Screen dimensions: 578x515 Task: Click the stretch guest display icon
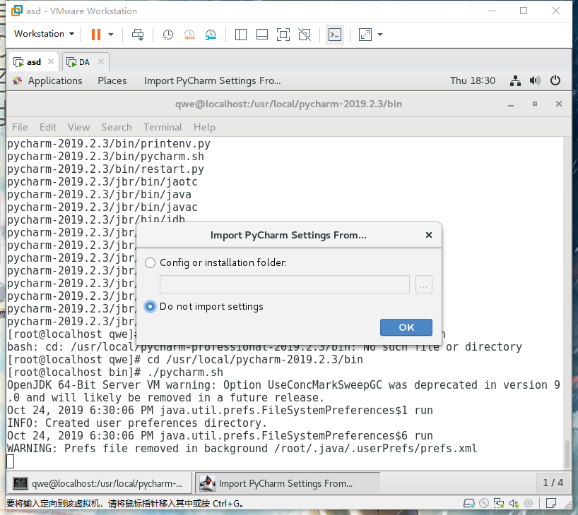[365, 35]
